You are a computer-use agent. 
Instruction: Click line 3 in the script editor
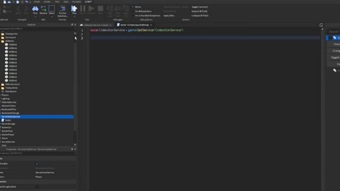205,38
